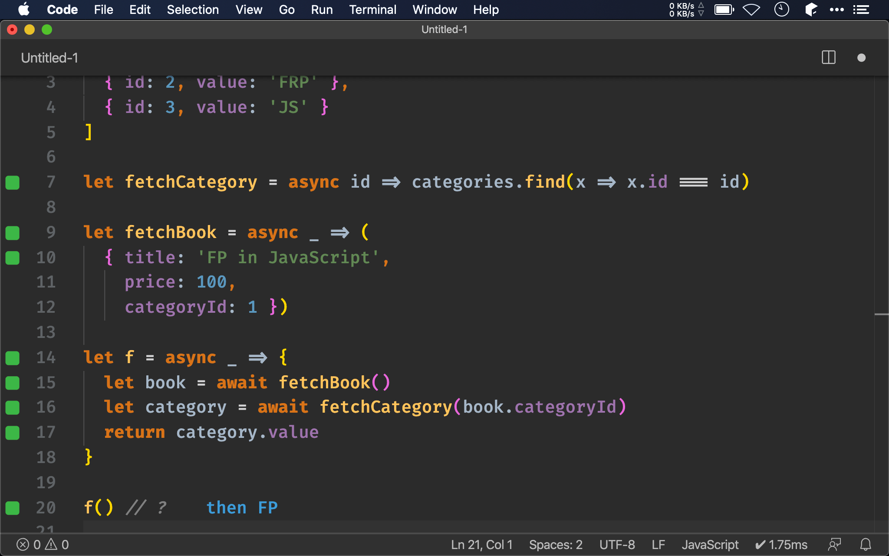
Task: Select the UTF-8 encoding picker
Action: click(x=617, y=544)
